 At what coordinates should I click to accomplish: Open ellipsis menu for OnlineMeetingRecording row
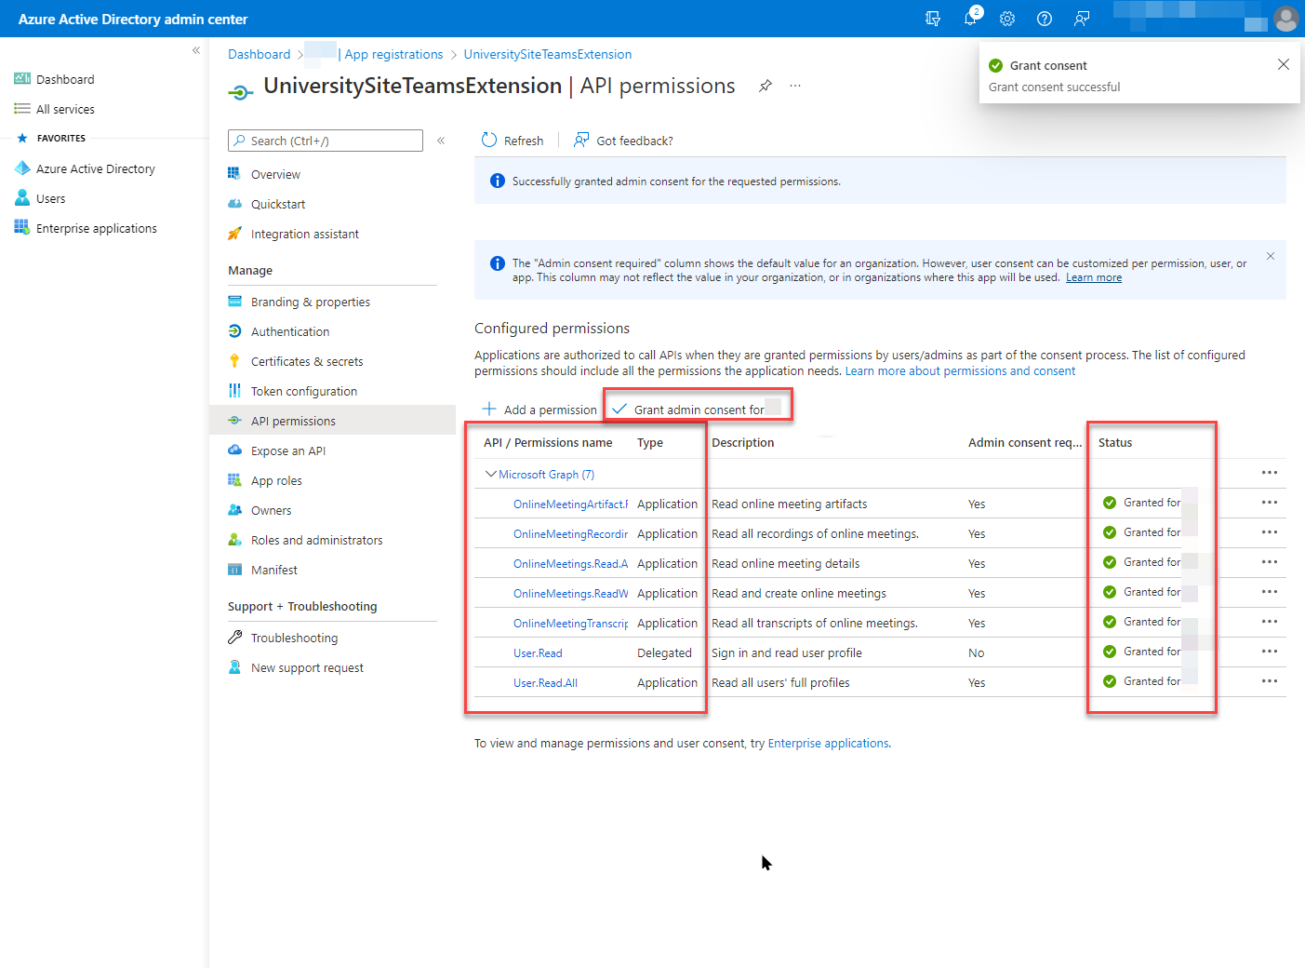click(x=1270, y=532)
